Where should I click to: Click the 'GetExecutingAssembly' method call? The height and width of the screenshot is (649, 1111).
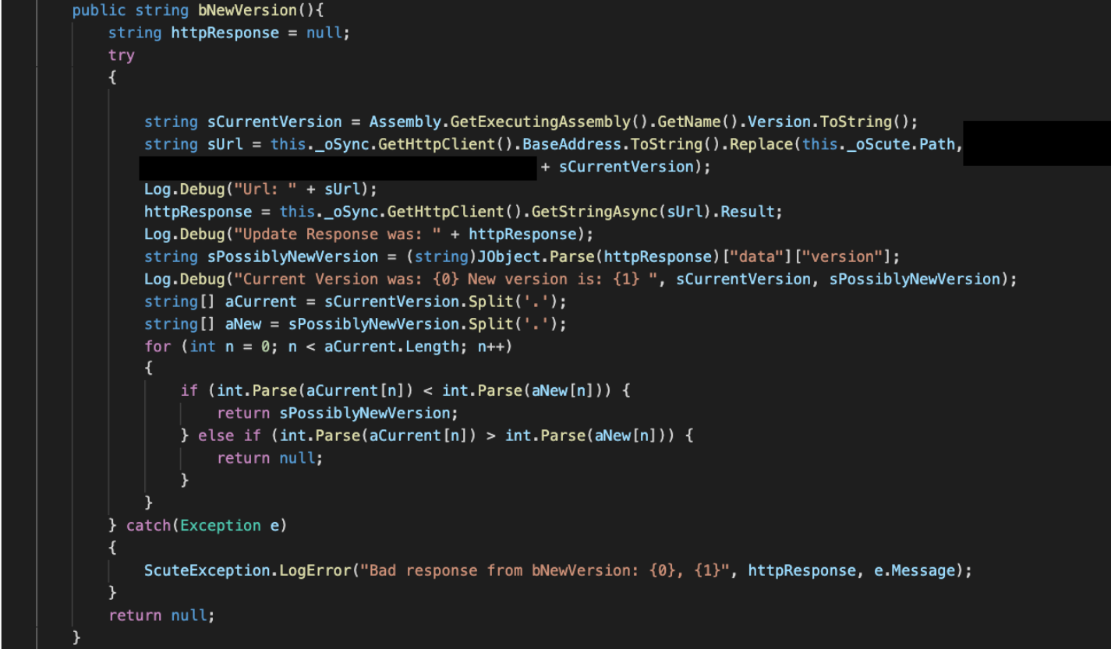pos(540,122)
